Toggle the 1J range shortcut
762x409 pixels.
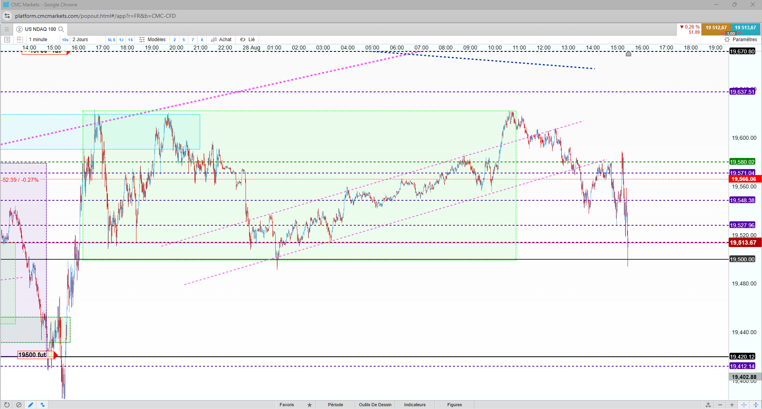point(121,40)
